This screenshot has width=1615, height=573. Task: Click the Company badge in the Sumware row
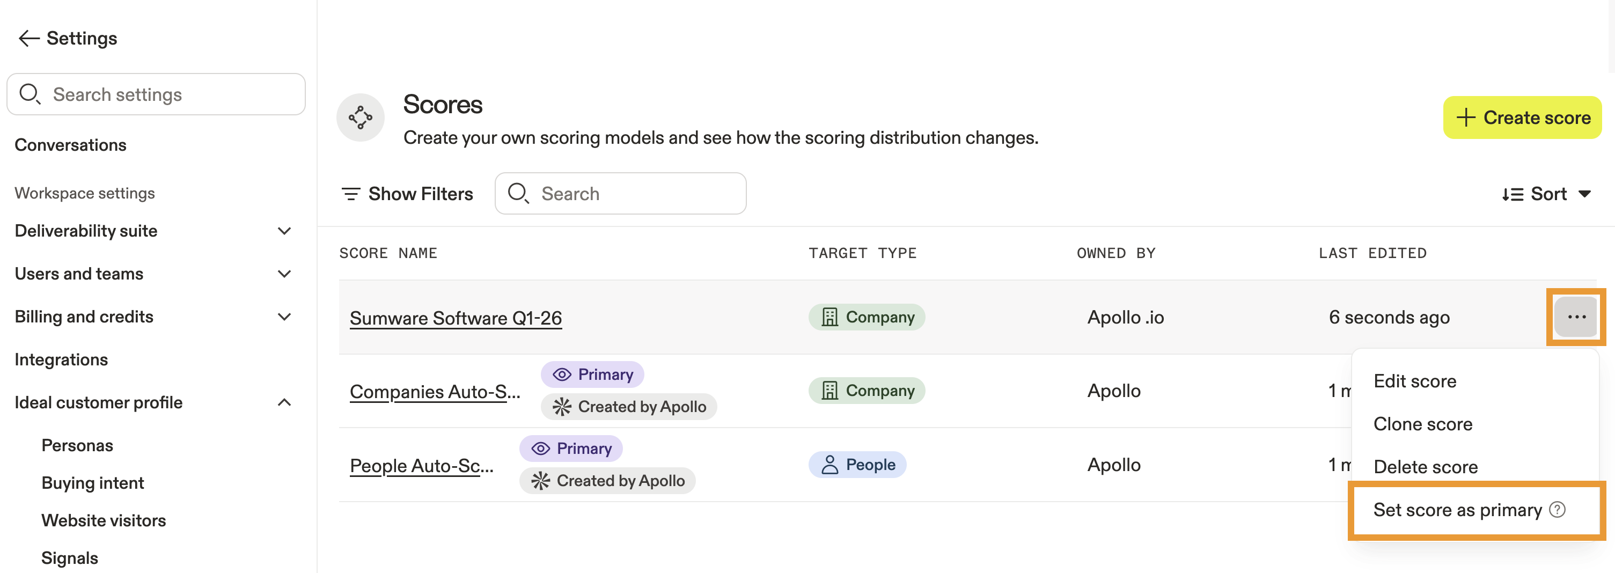pos(867,317)
